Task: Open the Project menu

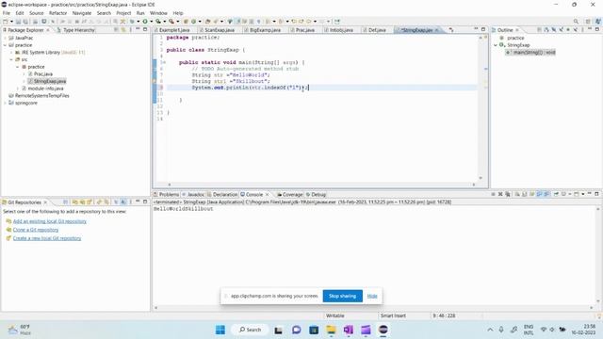Action: pos(123,13)
